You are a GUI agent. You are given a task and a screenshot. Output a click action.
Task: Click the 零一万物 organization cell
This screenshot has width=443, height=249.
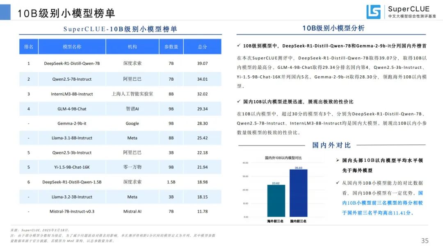tap(132, 167)
